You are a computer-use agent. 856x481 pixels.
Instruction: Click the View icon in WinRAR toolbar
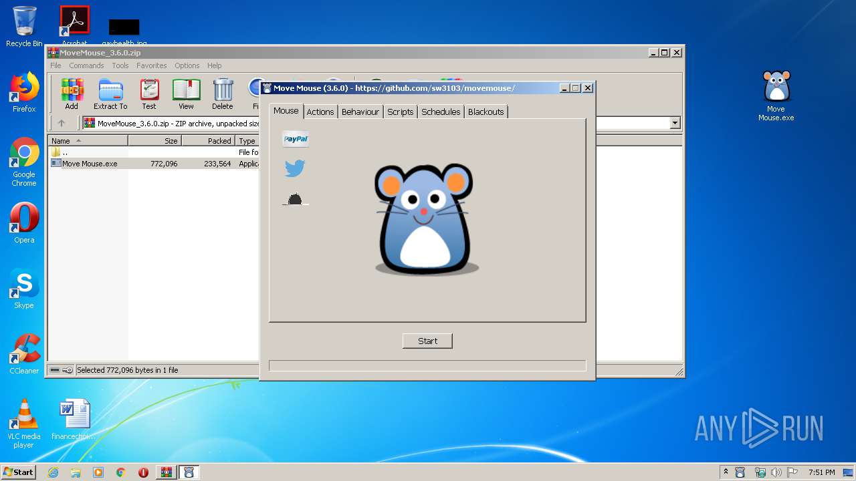point(186,94)
